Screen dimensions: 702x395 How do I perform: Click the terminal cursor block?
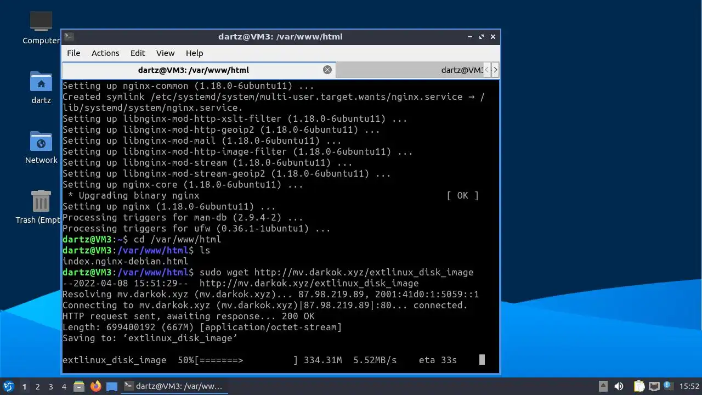pyautogui.click(x=482, y=360)
